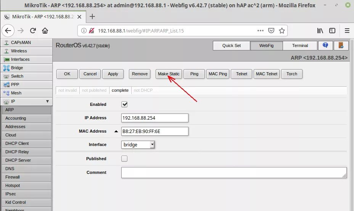Click the Apply button
Viewport: 354px width, 211px height.
point(113,74)
